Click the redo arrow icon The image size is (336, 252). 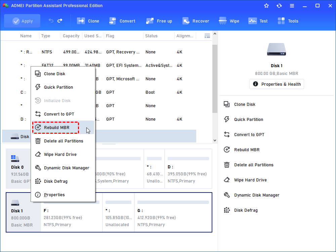coord(60,20)
